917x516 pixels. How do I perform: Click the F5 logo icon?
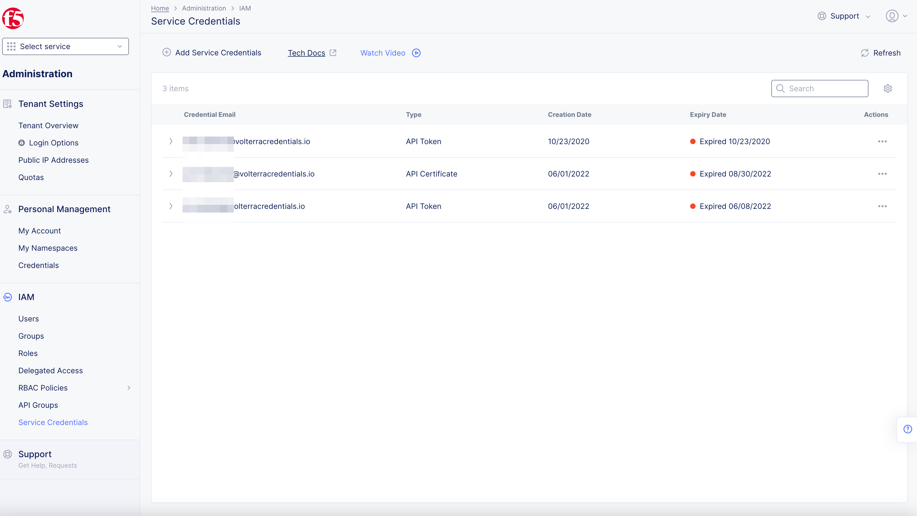coord(13,18)
